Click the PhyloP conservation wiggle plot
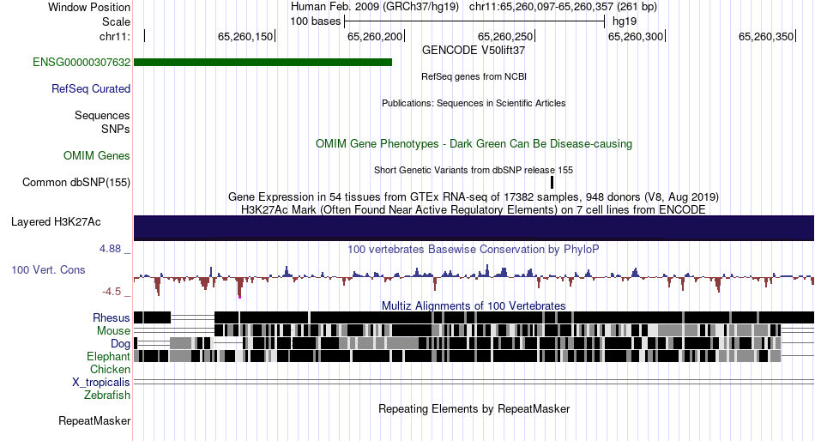Viewport: 815px width, 441px height. click(x=474, y=280)
